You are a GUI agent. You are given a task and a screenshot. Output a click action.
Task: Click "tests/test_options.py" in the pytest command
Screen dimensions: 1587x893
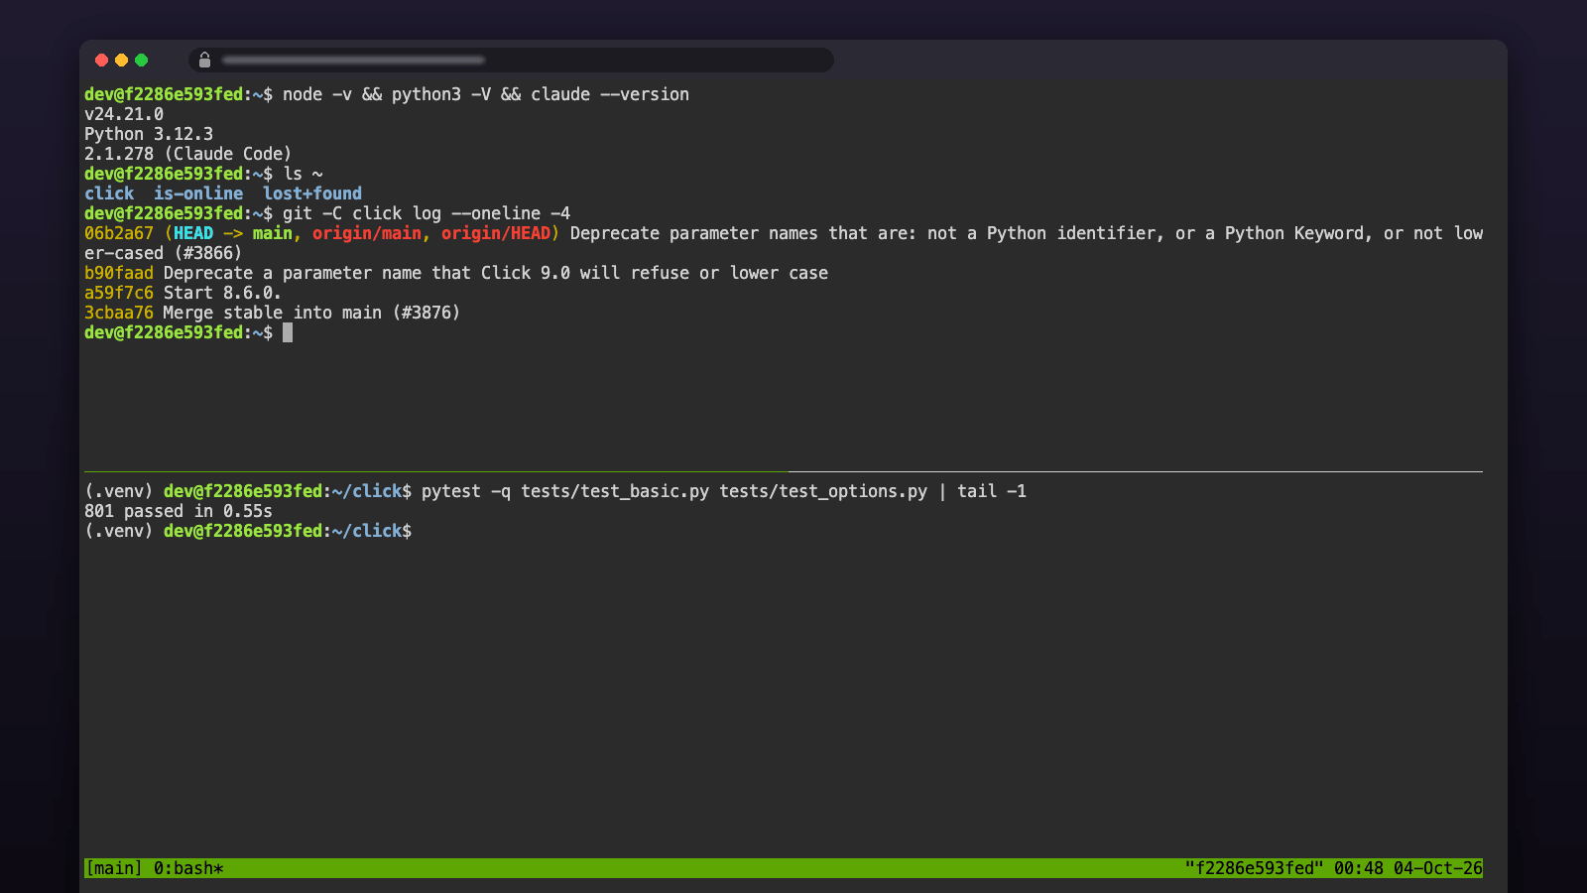coord(823,491)
